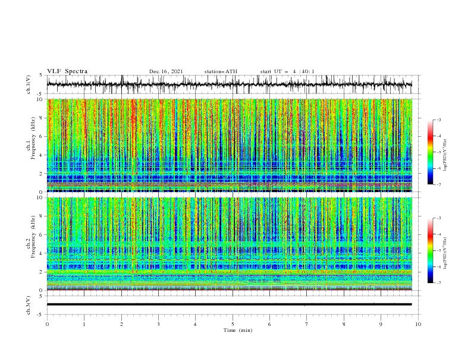Click the "-7" tick on the upper color bar
Image resolution: width=471 pixels, height=364 pixels.
(x=438, y=184)
